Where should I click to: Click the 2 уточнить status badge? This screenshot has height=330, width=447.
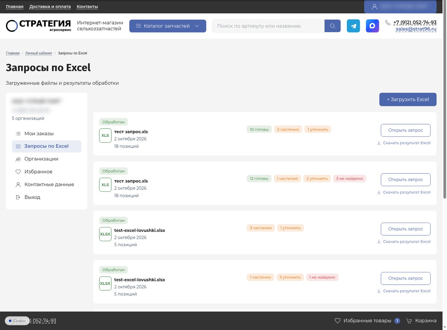(x=317, y=179)
